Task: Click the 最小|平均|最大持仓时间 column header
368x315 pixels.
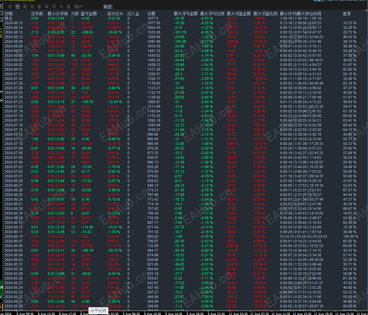Action: 300,14
